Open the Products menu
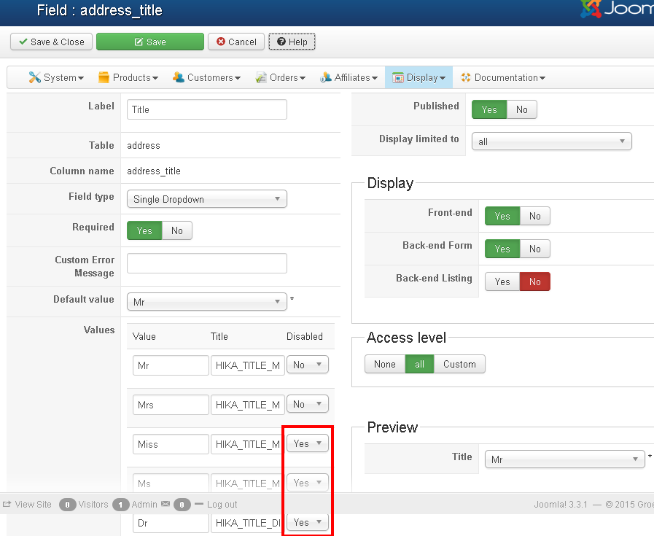 [128, 77]
